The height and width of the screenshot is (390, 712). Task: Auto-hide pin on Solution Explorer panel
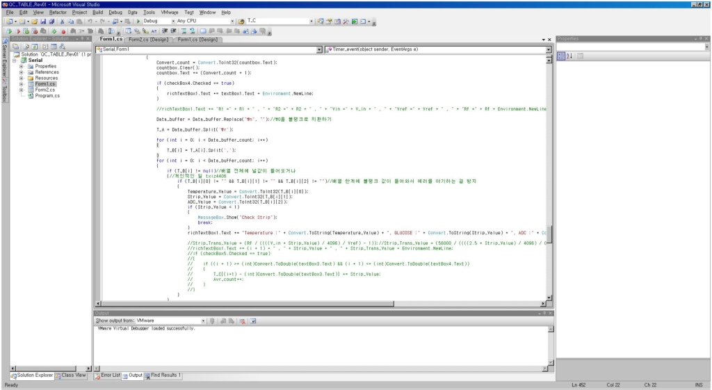(82, 39)
